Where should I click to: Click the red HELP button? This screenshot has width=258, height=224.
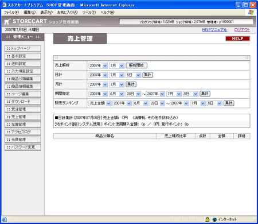[237, 38]
